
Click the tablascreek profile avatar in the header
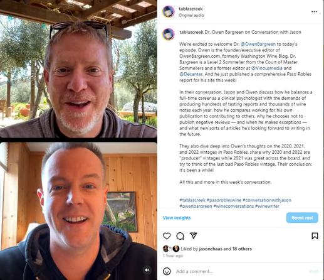tap(169, 12)
